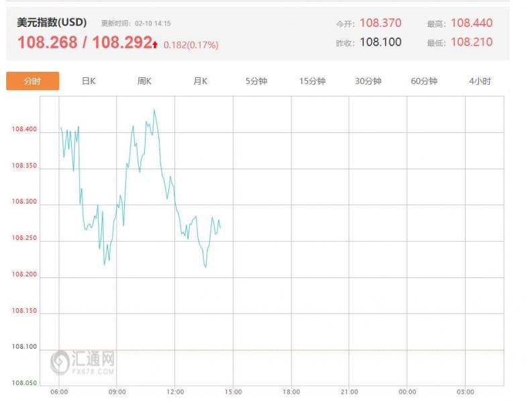This screenshot has width=526, height=403.
Task: Select the 分时 tab
Action: 32,81
